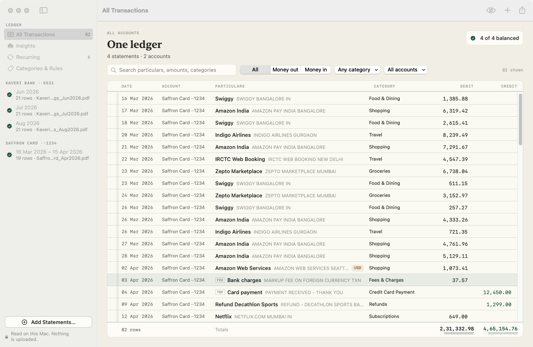Click the search magnifier icon
The width and height of the screenshot is (533, 347).
click(114, 70)
